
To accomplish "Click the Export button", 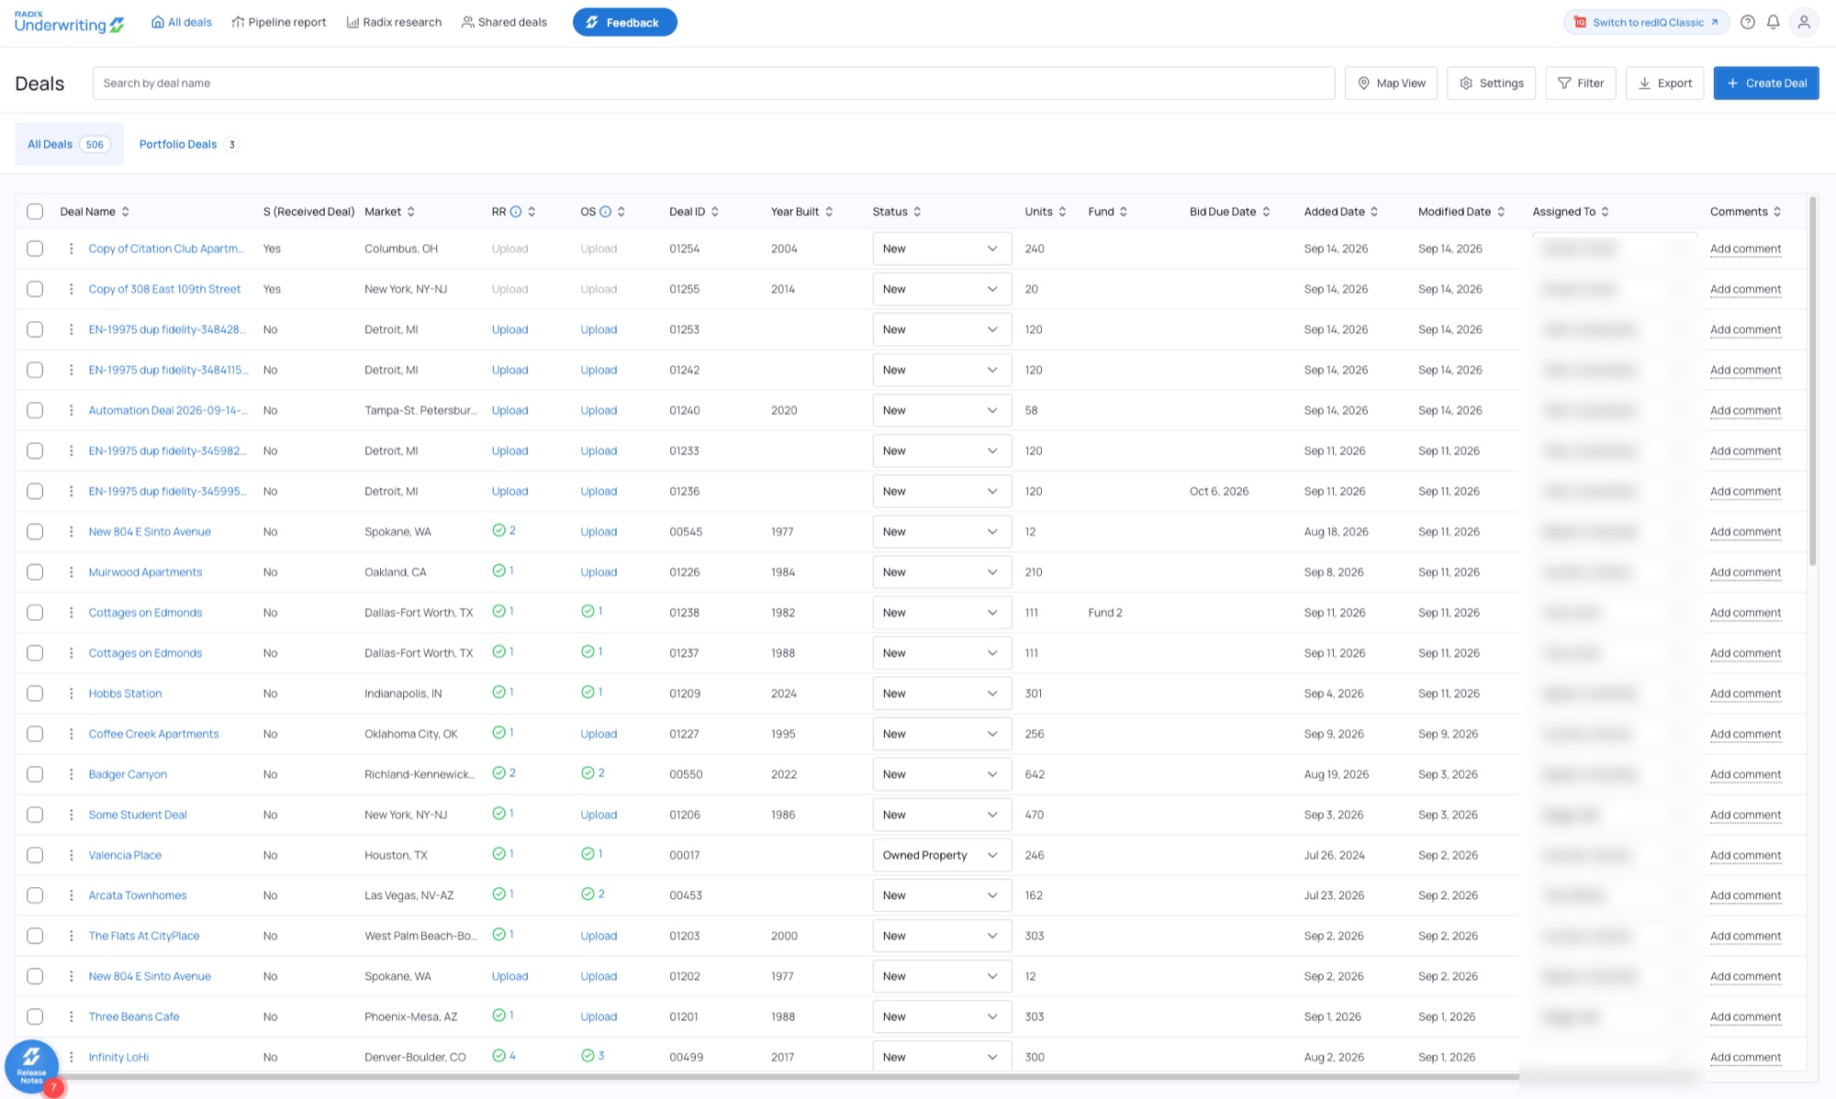I will (1665, 83).
